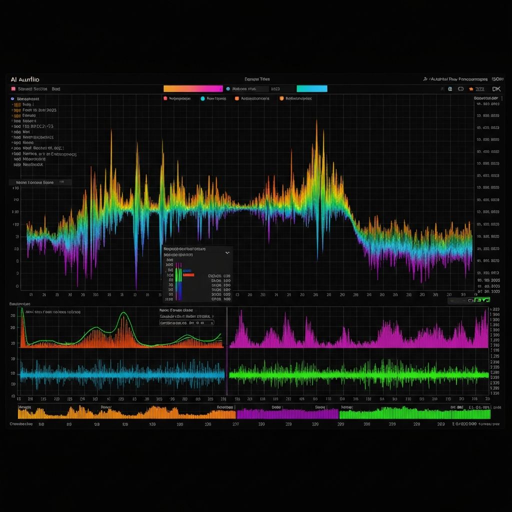Toggle the CD icon in top right toolbar

coord(460,89)
